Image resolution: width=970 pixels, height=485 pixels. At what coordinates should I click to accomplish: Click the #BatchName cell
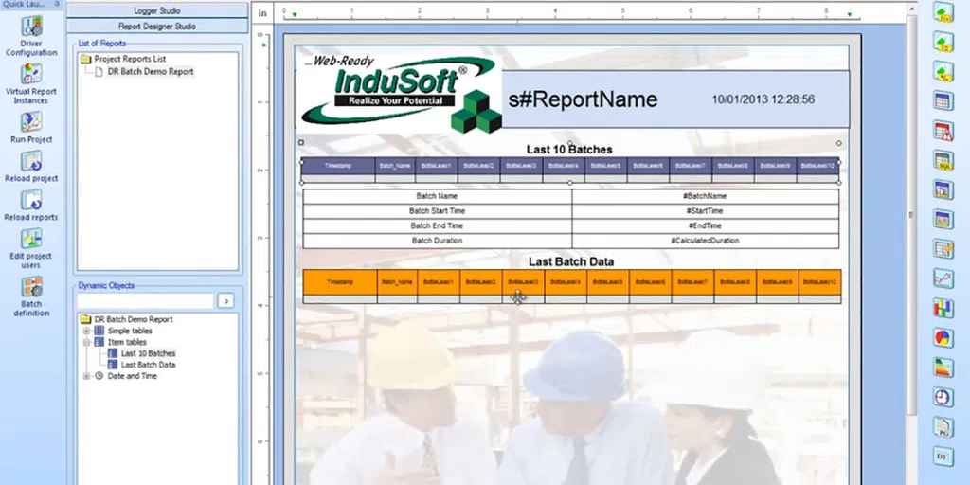click(x=705, y=196)
